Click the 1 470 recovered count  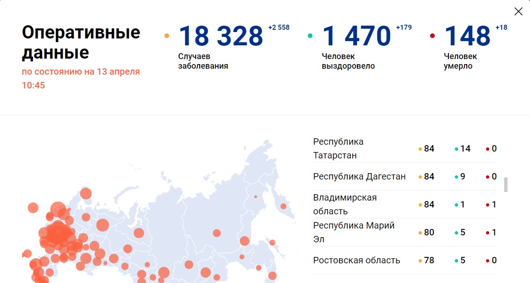(x=356, y=36)
